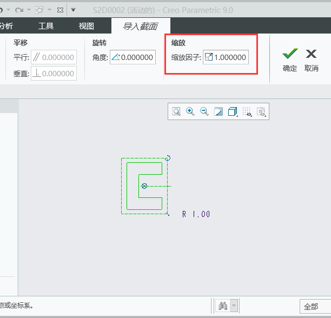
Task: Open the display style cube icon
Action: point(233,111)
